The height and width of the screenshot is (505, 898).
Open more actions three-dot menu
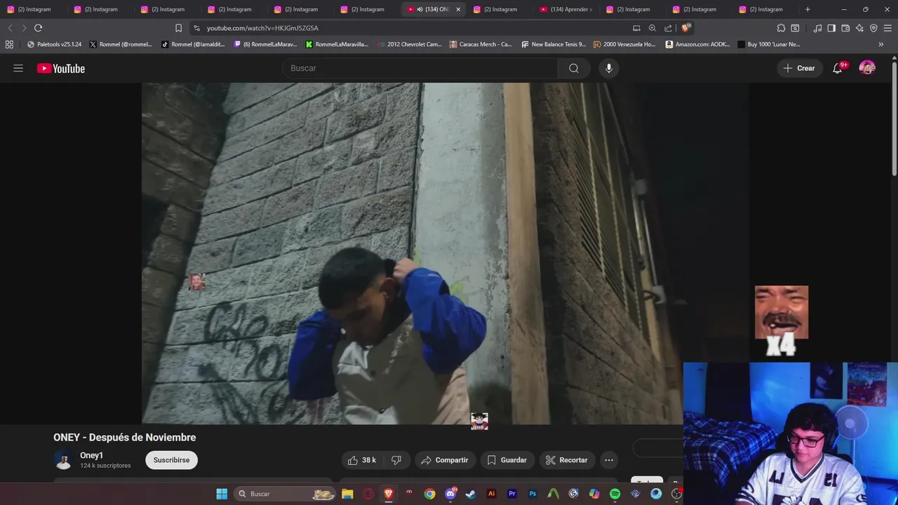(x=609, y=460)
